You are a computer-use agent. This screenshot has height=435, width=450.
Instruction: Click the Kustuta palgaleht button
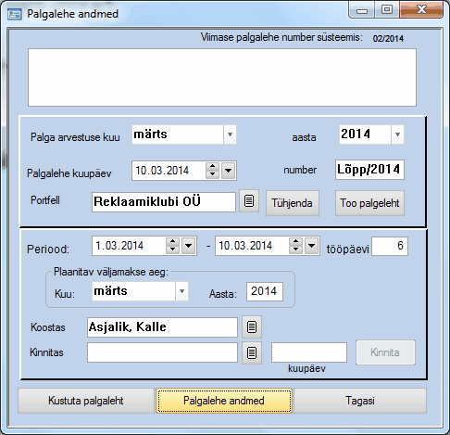tap(86, 401)
